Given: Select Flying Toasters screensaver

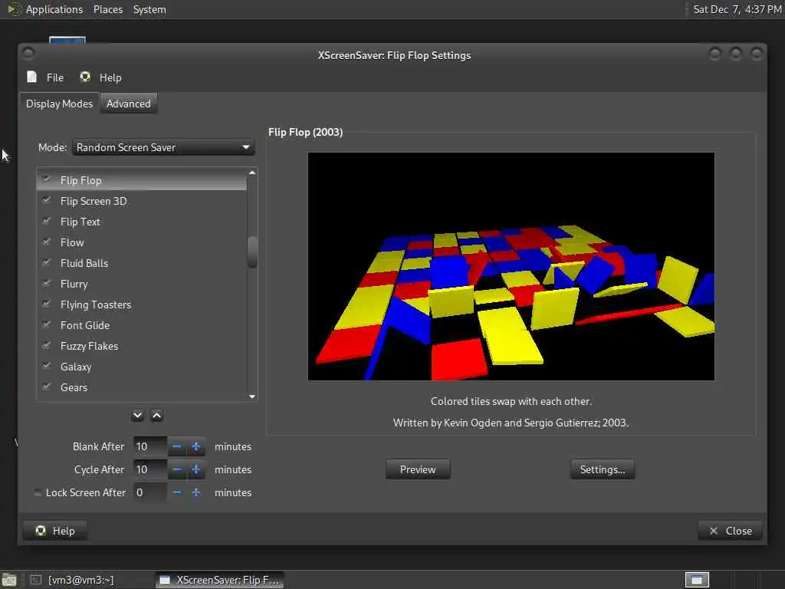Looking at the screenshot, I should [x=142, y=304].
